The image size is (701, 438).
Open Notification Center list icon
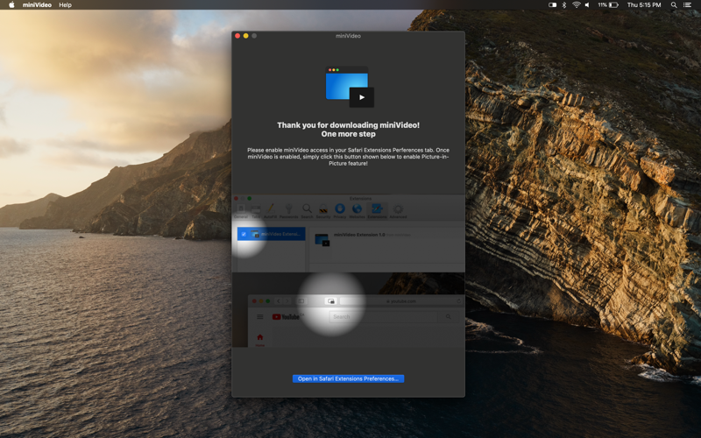687,5
